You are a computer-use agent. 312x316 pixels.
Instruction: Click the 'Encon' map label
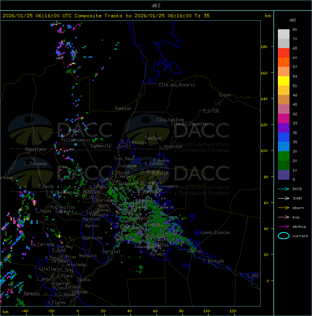pos(225,95)
